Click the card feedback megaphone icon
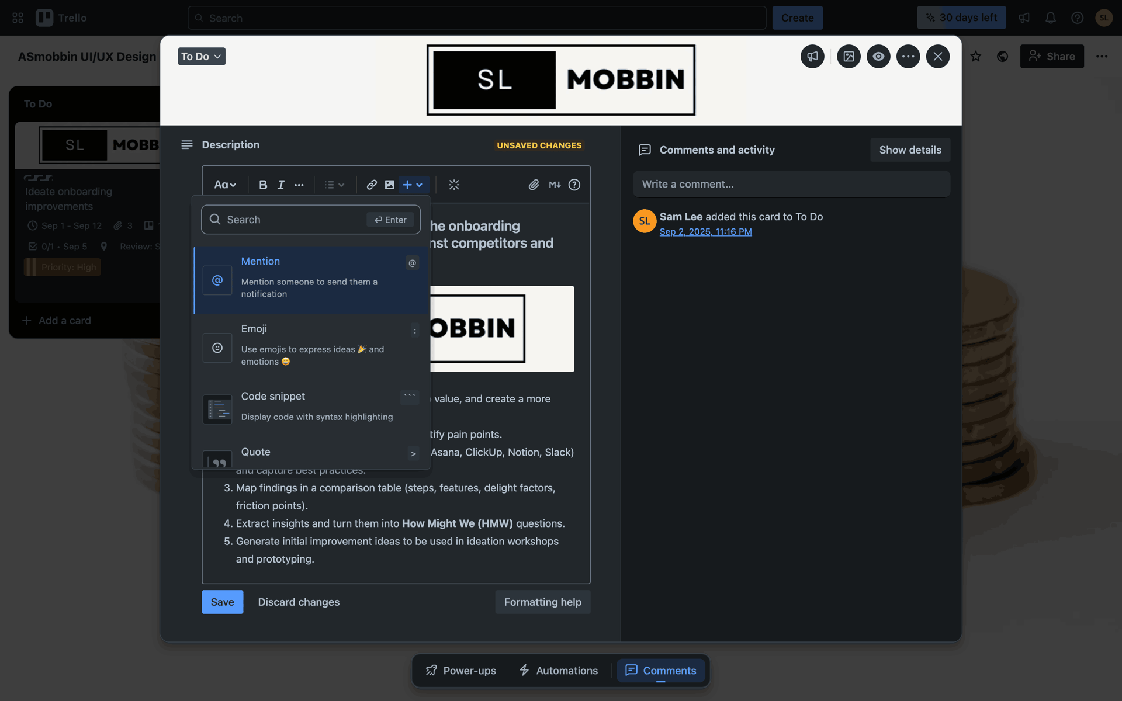 click(812, 56)
